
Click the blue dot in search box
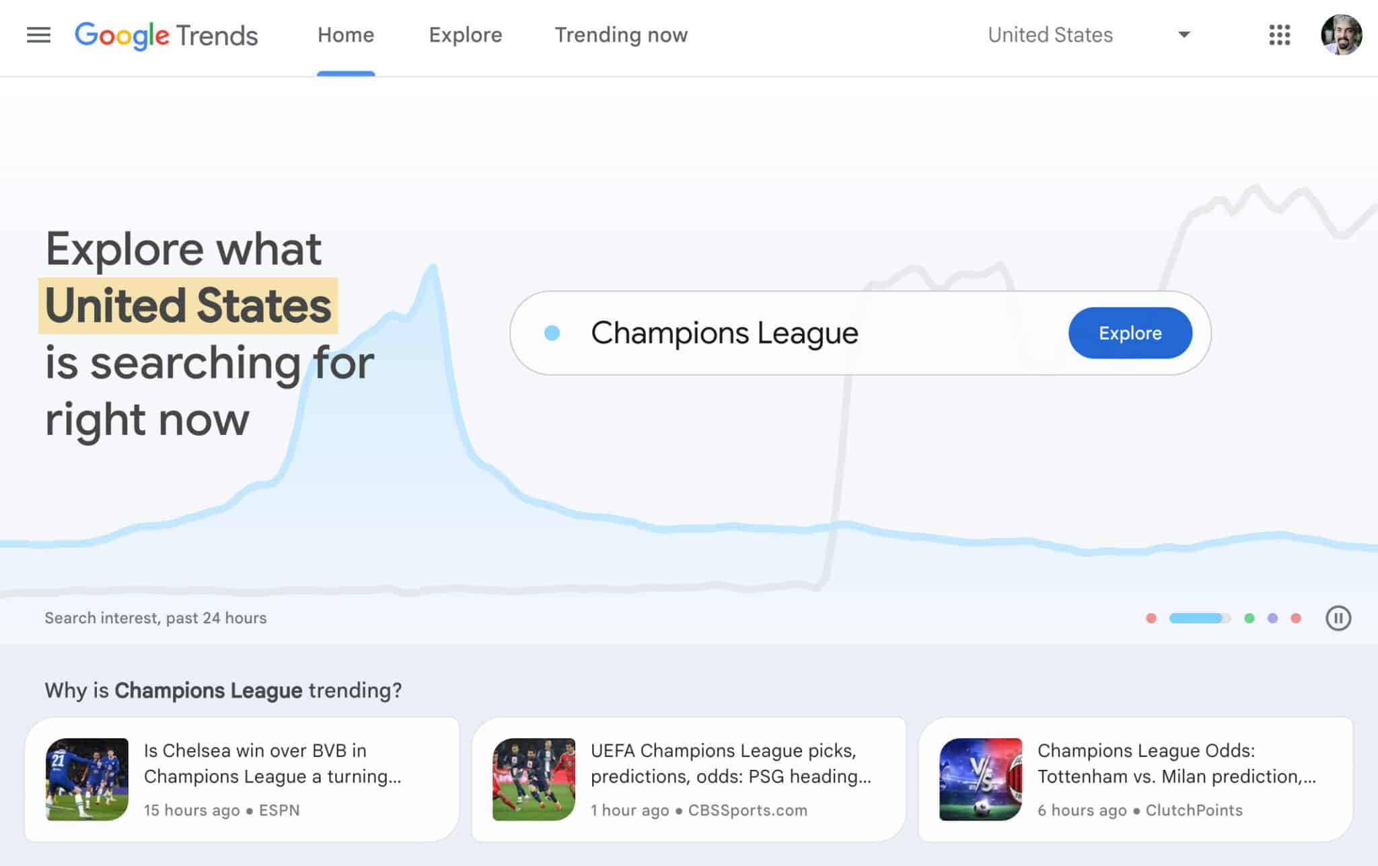click(x=552, y=333)
